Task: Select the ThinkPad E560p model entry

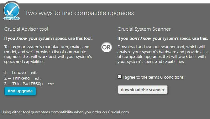Action: (x=28, y=84)
